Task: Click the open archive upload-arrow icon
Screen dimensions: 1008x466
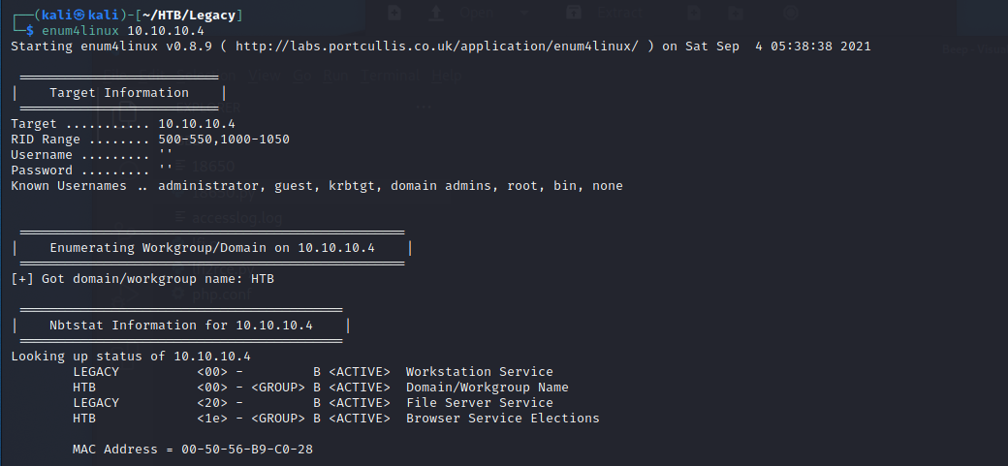Action: (436, 13)
